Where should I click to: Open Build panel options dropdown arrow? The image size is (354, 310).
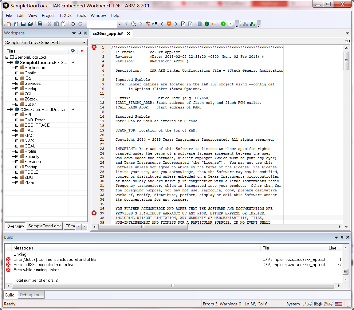[336, 237]
